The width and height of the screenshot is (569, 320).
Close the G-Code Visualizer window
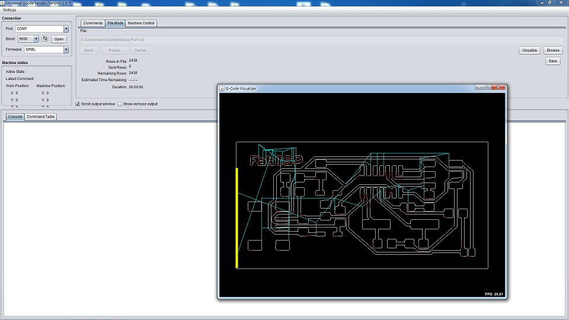point(498,88)
